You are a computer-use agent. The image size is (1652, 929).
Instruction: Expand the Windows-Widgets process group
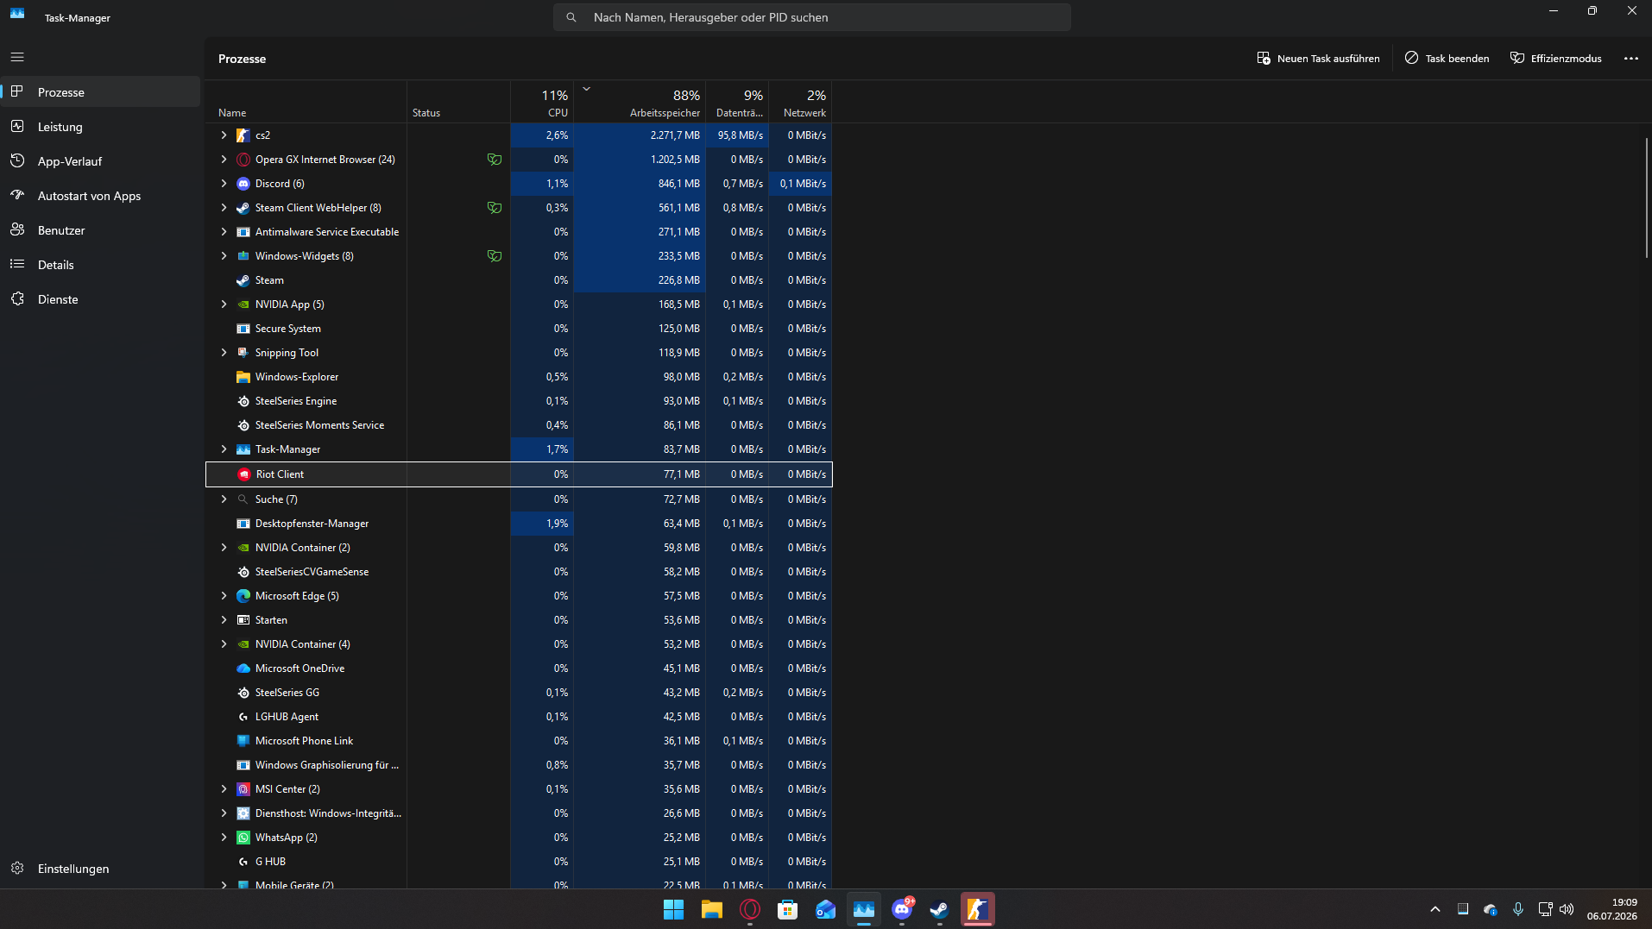(x=224, y=256)
